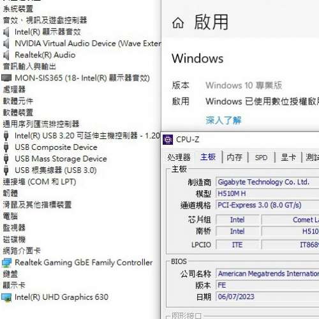Select the 監視器 category

[x=14, y=228]
